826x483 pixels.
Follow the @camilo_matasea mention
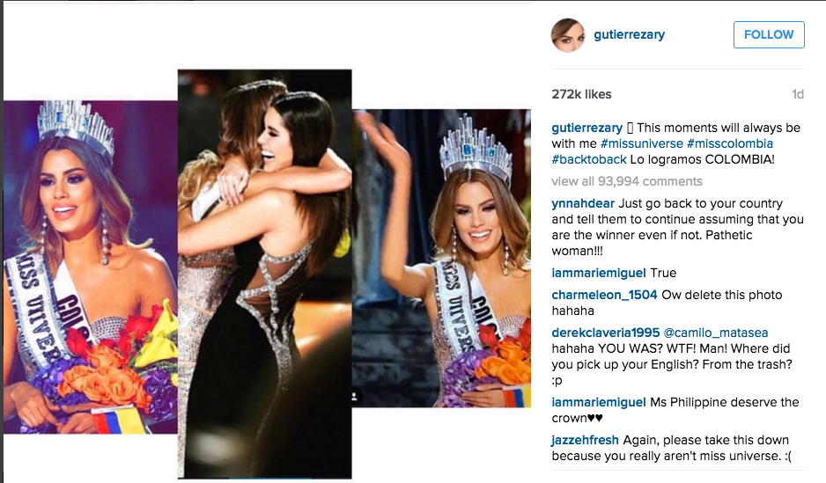(715, 333)
